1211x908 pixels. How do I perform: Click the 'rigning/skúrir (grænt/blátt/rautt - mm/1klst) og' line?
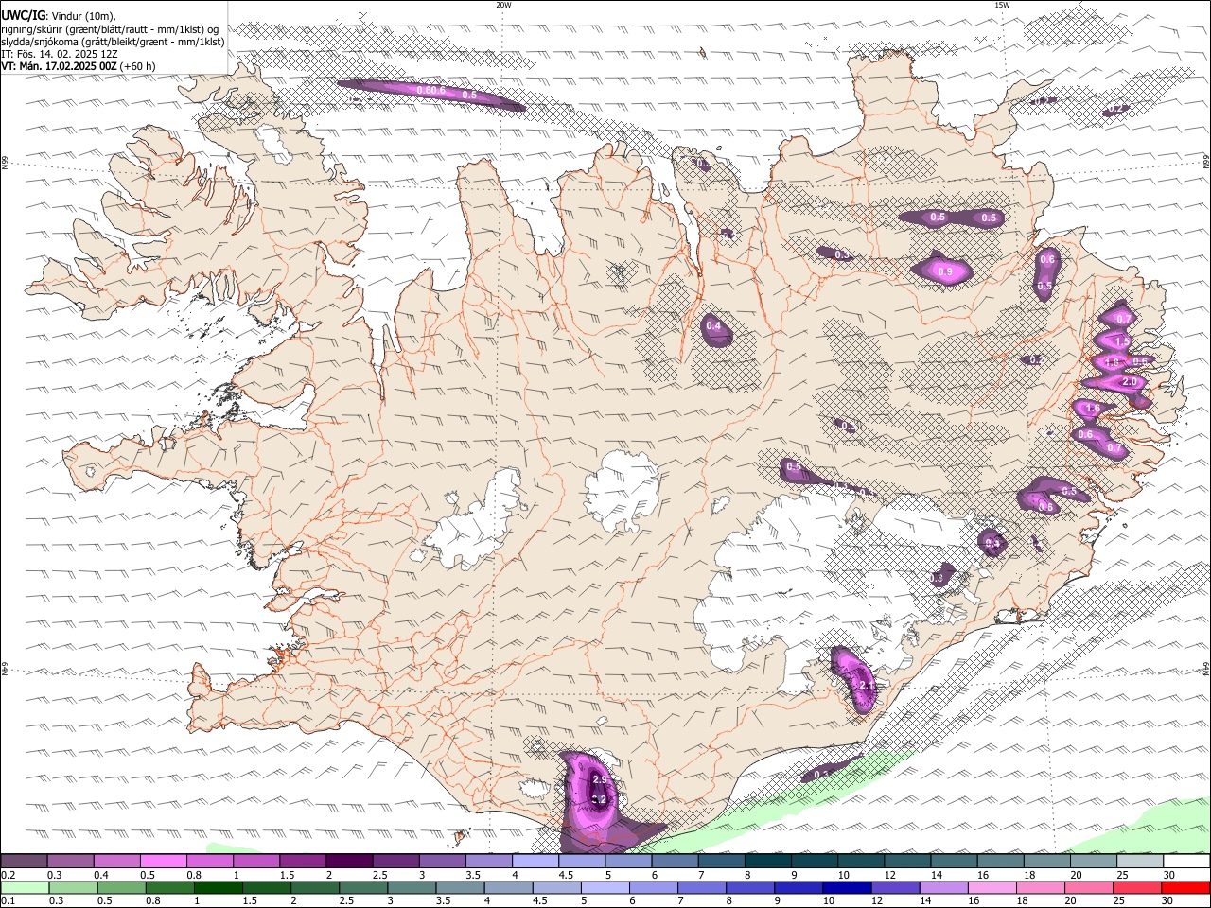[x=110, y=29]
